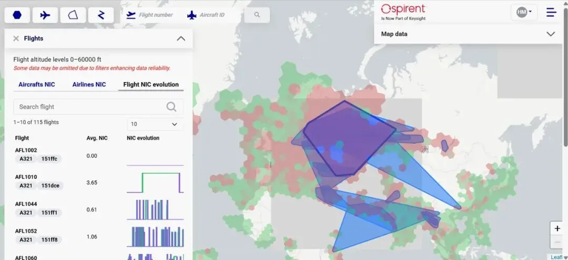This screenshot has height=260, width=568.
Task: Click the Search flight magnifier icon
Action: [x=171, y=107]
